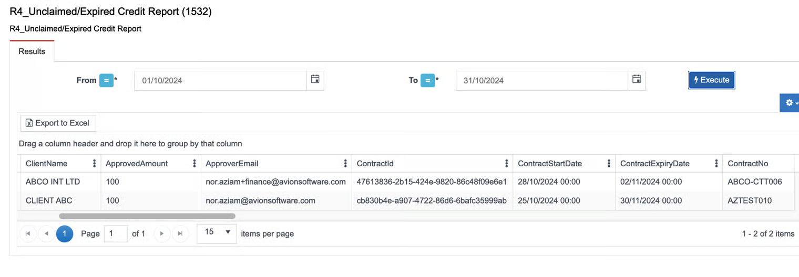Go to the first page arrow
The image size is (799, 277).
(x=28, y=233)
